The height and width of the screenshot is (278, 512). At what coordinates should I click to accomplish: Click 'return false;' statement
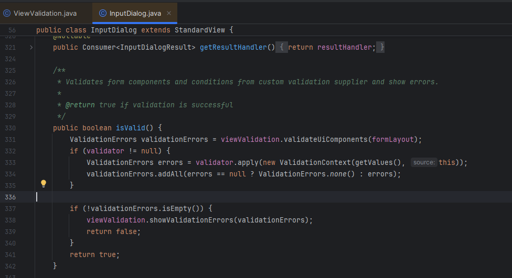pyautogui.click(x=113, y=232)
